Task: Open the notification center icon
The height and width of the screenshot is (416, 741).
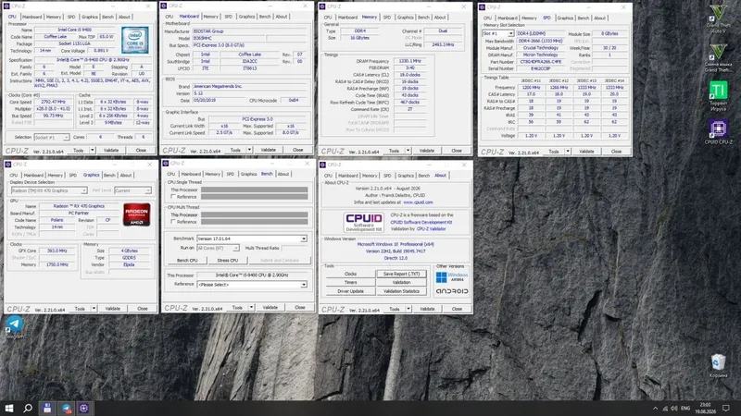Action: tap(726, 408)
